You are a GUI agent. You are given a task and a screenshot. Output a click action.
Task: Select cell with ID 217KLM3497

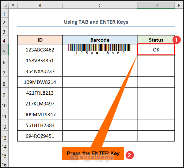pos(40,104)
